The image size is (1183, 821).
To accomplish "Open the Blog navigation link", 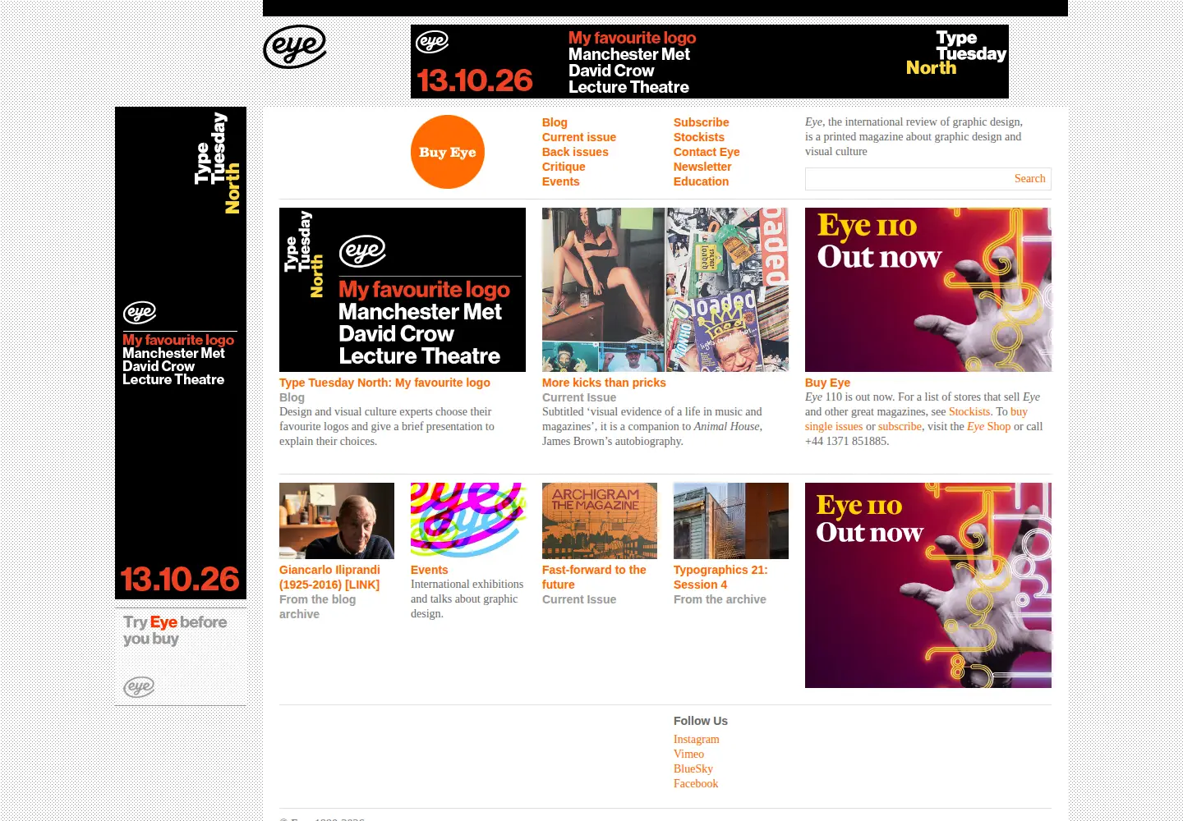I will 555,122.
